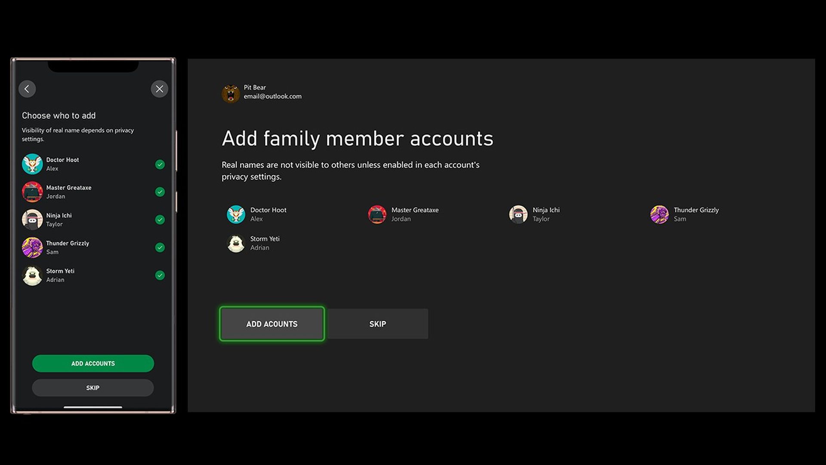This screenshot has height=465, width=826.
Task: Select Doctor Hoot's avatar on the TV screen
Action: [x=236, y=214]
